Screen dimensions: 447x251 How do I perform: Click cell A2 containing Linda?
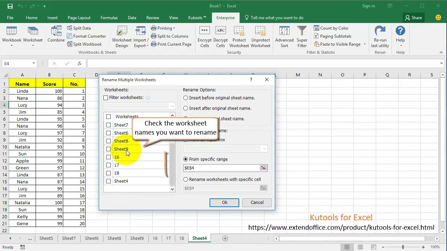pyautogui.click(x=22, y=91)
